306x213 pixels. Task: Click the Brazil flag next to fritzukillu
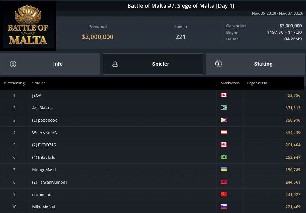point(224,157)
